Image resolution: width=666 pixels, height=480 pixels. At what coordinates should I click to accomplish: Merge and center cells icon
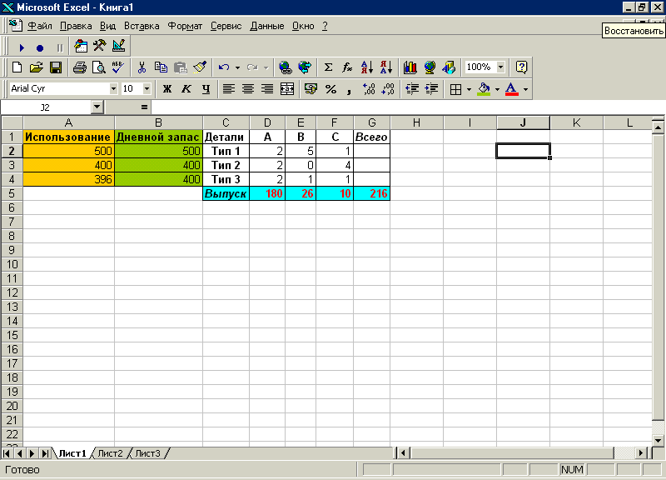point(287,89)
